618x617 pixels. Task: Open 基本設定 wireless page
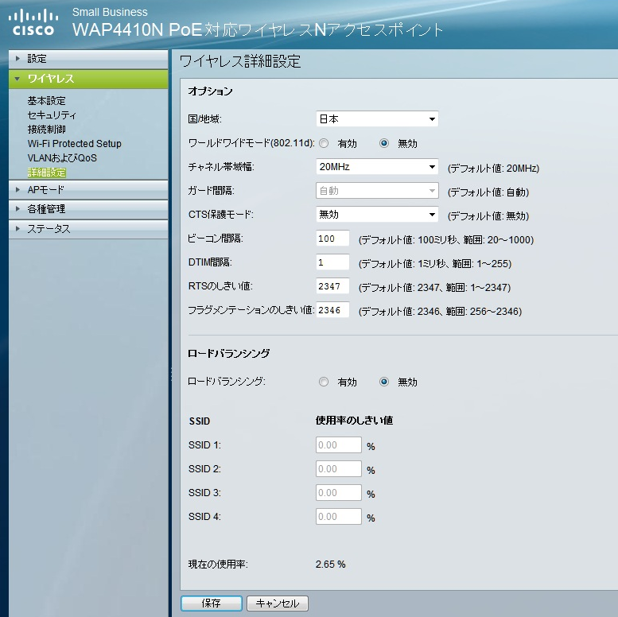click(46, 100)
